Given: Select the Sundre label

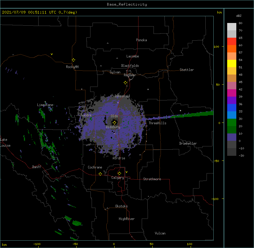Looking at the screenshot, I should (86, 115).
